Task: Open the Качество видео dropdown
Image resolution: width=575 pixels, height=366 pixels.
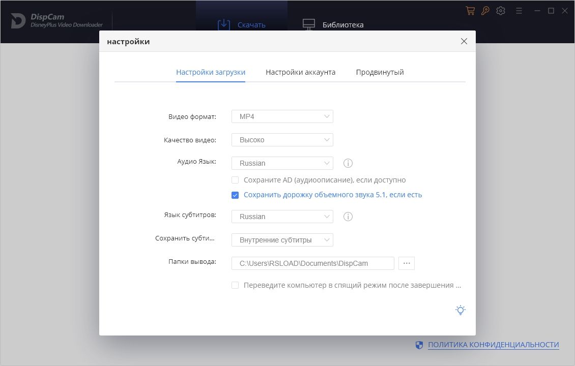Action: click(282, 140)
